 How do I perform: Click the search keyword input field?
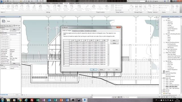[x=136, y=1]
